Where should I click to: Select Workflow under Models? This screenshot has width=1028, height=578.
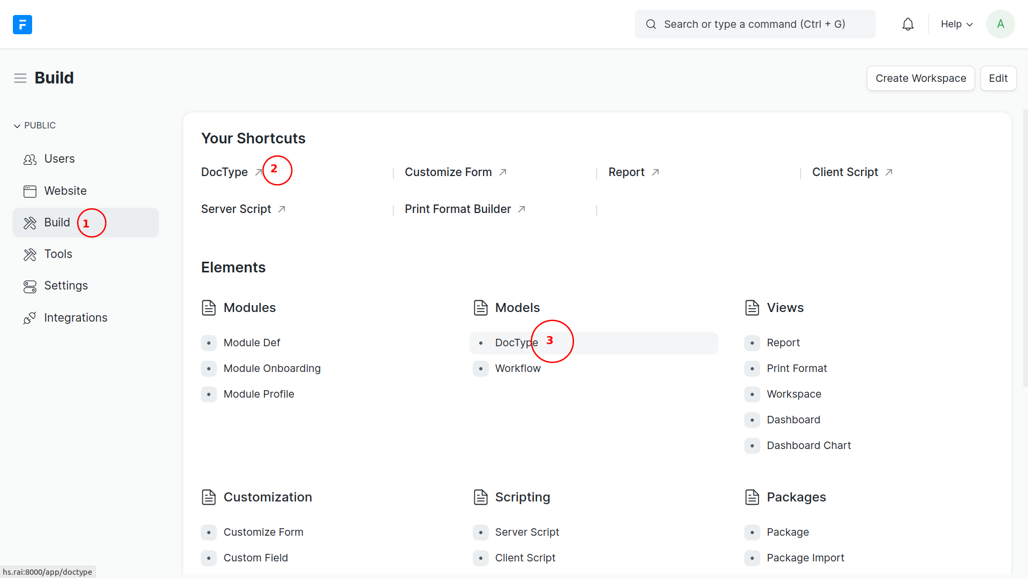517,368
